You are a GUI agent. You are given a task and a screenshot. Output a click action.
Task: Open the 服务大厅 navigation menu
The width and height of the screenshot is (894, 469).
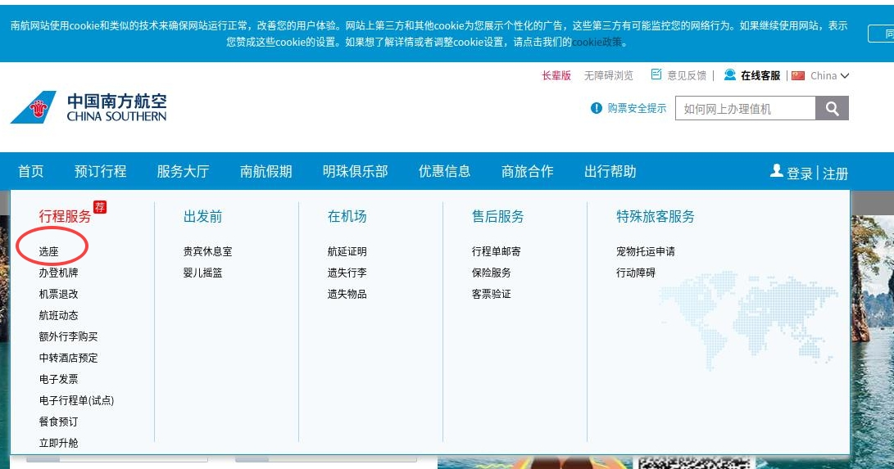pos(183,171)
